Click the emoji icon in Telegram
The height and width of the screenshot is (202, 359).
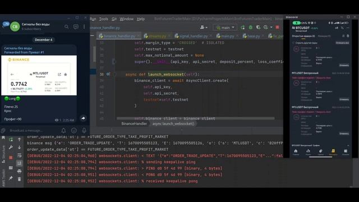pos(73,131)
